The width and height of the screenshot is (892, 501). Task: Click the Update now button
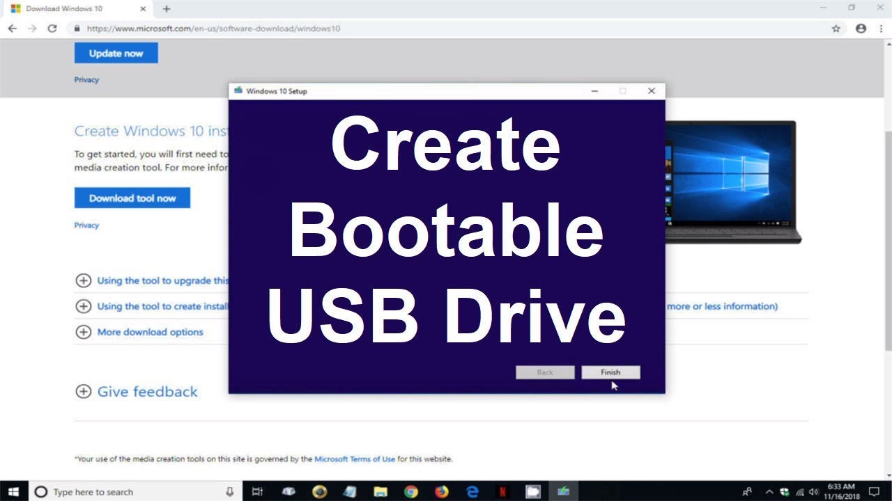[116, 53]
